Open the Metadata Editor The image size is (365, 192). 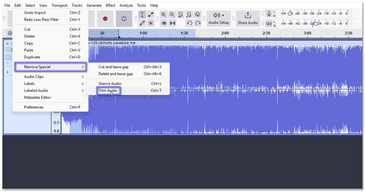coord(50,98)
